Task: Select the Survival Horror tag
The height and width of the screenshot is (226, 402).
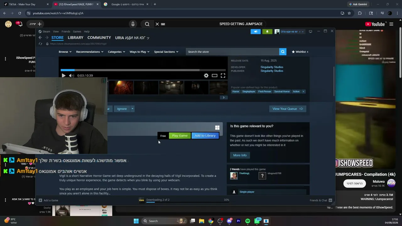Action: pos(282,92)
